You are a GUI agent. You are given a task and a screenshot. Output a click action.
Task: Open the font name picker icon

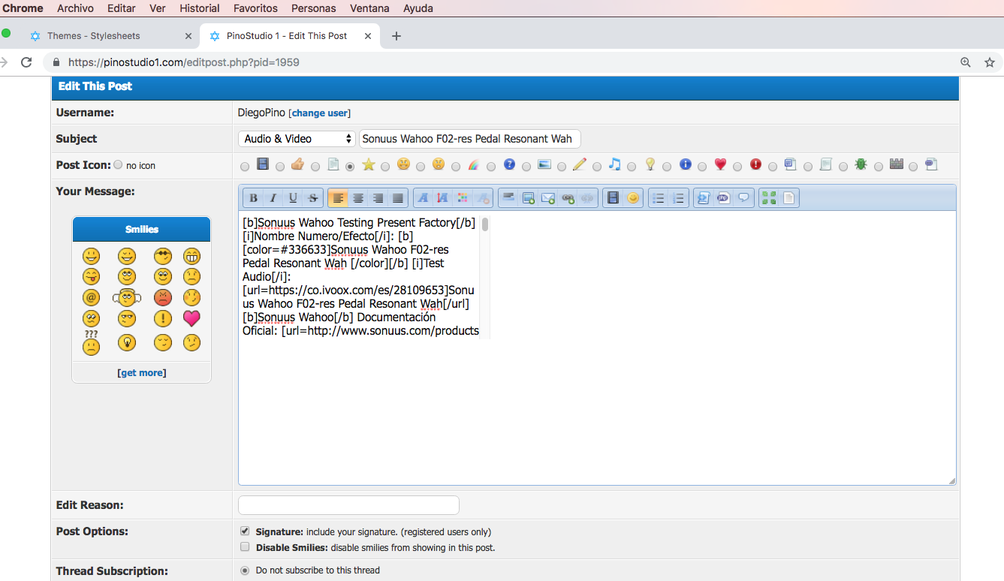coord(423,198)
